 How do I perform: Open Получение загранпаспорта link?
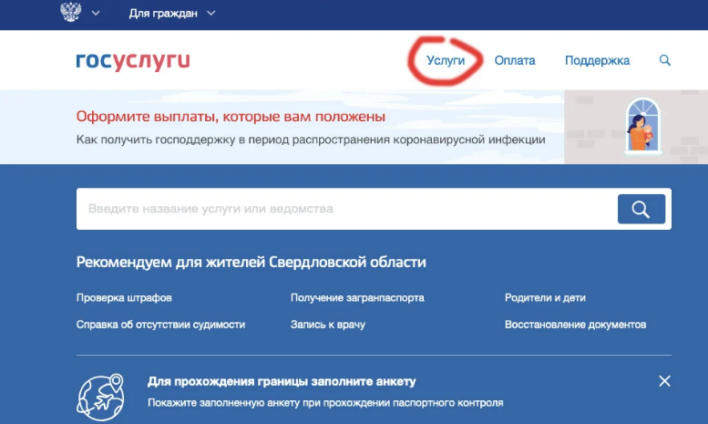(x=357, y=298)
